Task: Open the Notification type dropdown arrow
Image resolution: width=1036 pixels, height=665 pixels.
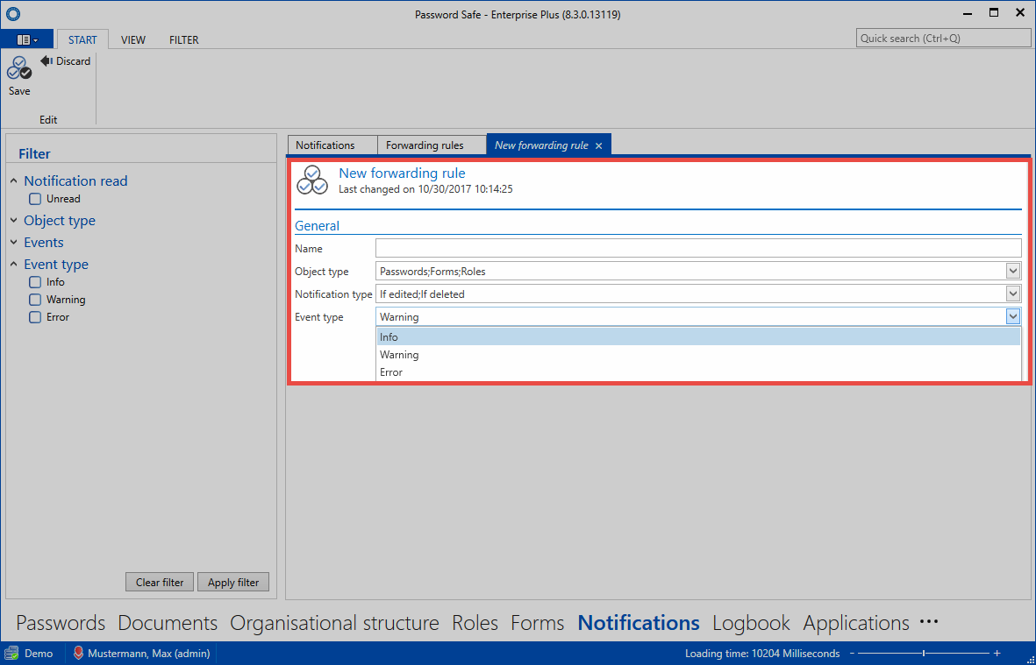Action: (1013, 294)
